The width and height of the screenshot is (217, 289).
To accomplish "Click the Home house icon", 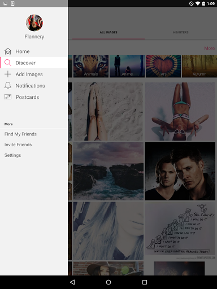I will tap(8, 51).
